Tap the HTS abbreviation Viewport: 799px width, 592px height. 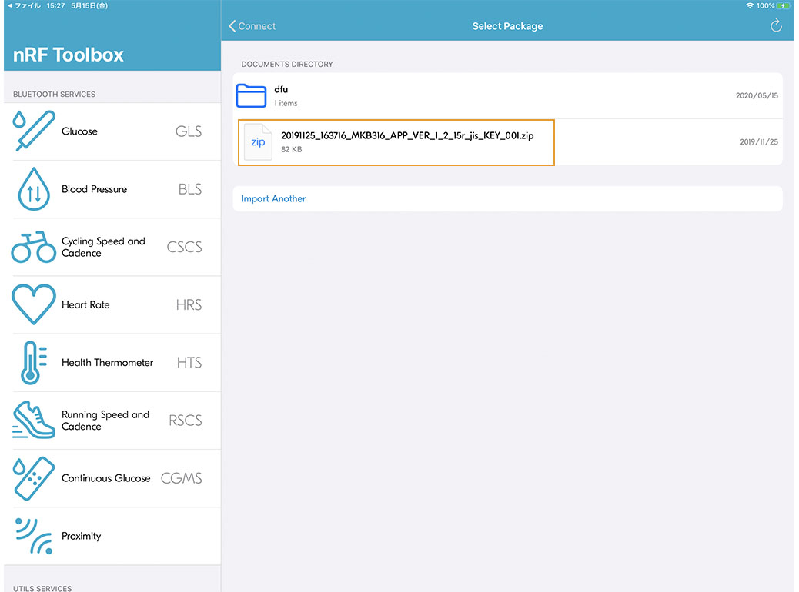(x=189, y=362)
